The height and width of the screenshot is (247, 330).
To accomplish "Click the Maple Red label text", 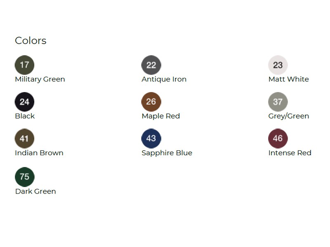I will tap(160, 116).
